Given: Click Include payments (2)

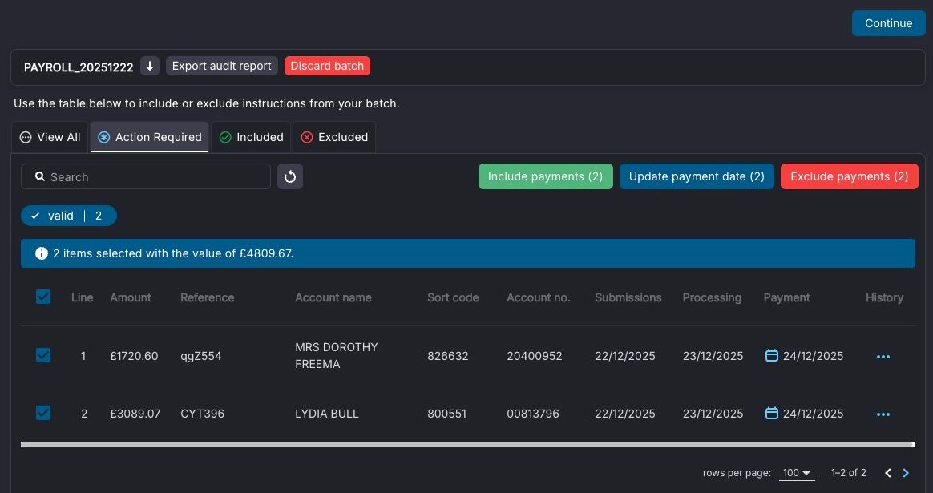Looking at the screenshot, I should pyautogui.click(x=546, y=177).
